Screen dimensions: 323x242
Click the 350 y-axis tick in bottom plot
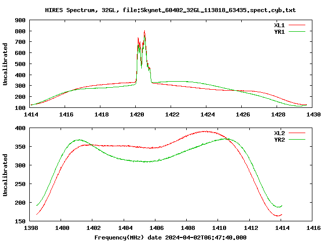coord(20,147)
